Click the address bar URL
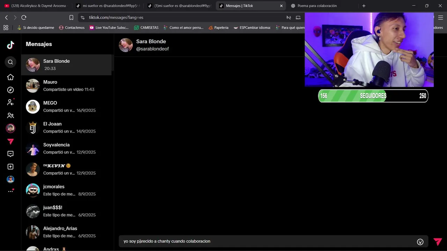Screen dimensions: 447x251 [x=116, y=17]
